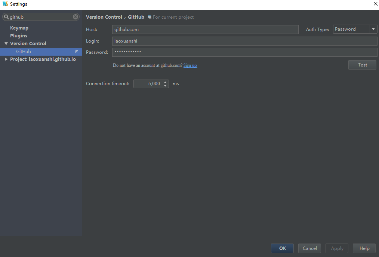Expand the Project: laoxuanshi.github.io node
Image resolution: width=379 pixels, height=257 pixels.
point(6,59)
